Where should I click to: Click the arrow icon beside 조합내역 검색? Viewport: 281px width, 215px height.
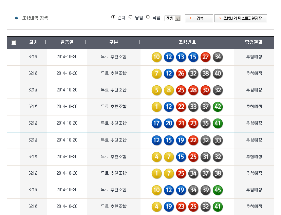(x=17, y=18)
